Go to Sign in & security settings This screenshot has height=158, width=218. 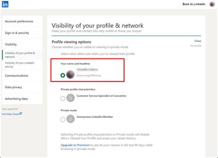[x=17, y=33]
